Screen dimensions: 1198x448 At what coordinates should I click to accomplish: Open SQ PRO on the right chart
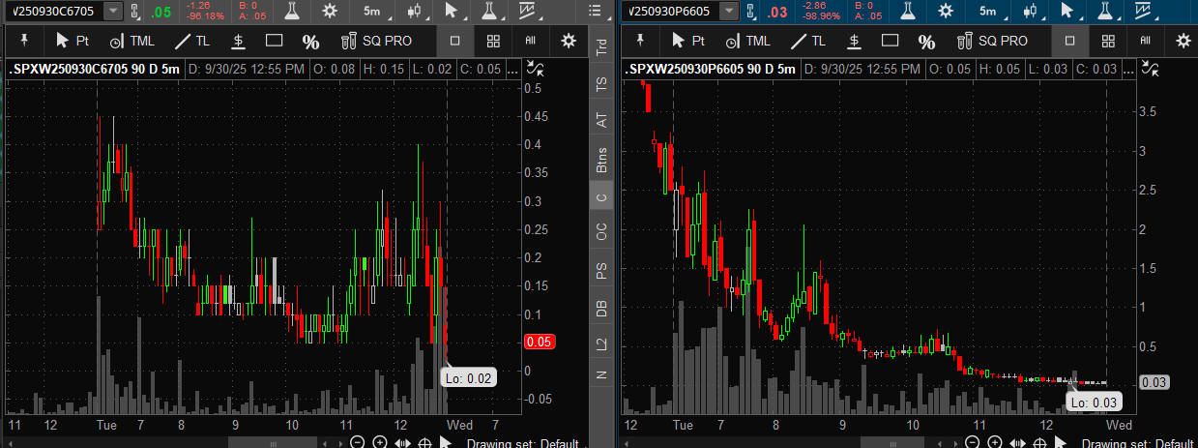[x=992, y=41]
